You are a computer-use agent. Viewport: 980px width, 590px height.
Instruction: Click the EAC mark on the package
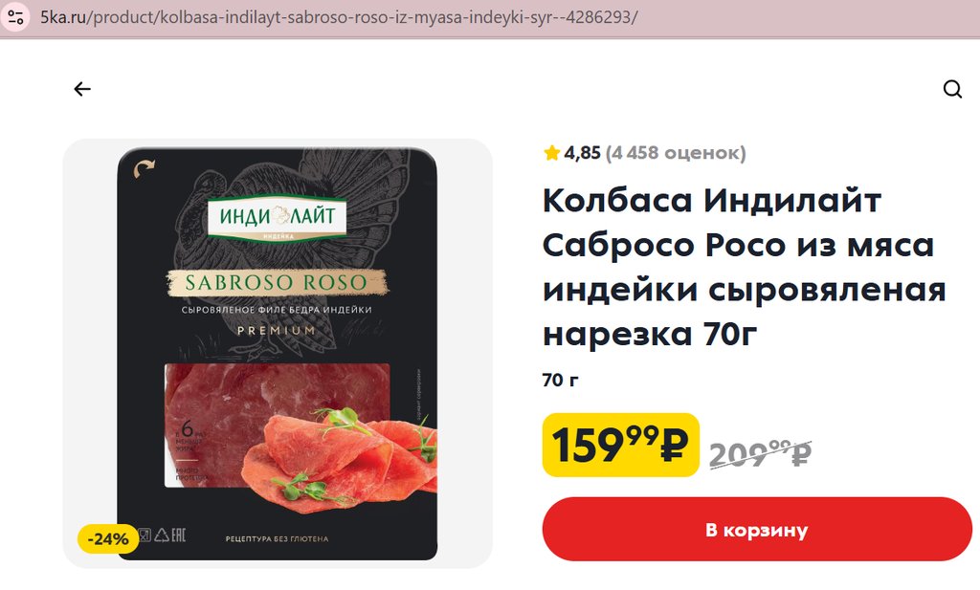tap(179, 535)
